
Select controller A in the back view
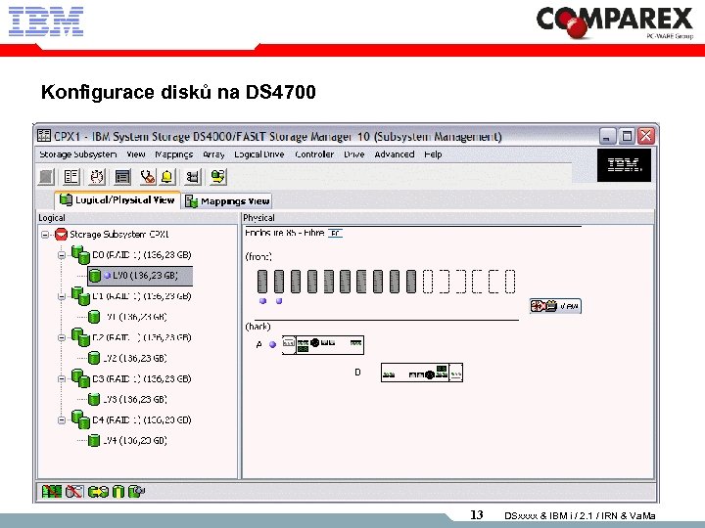point(323,345)
